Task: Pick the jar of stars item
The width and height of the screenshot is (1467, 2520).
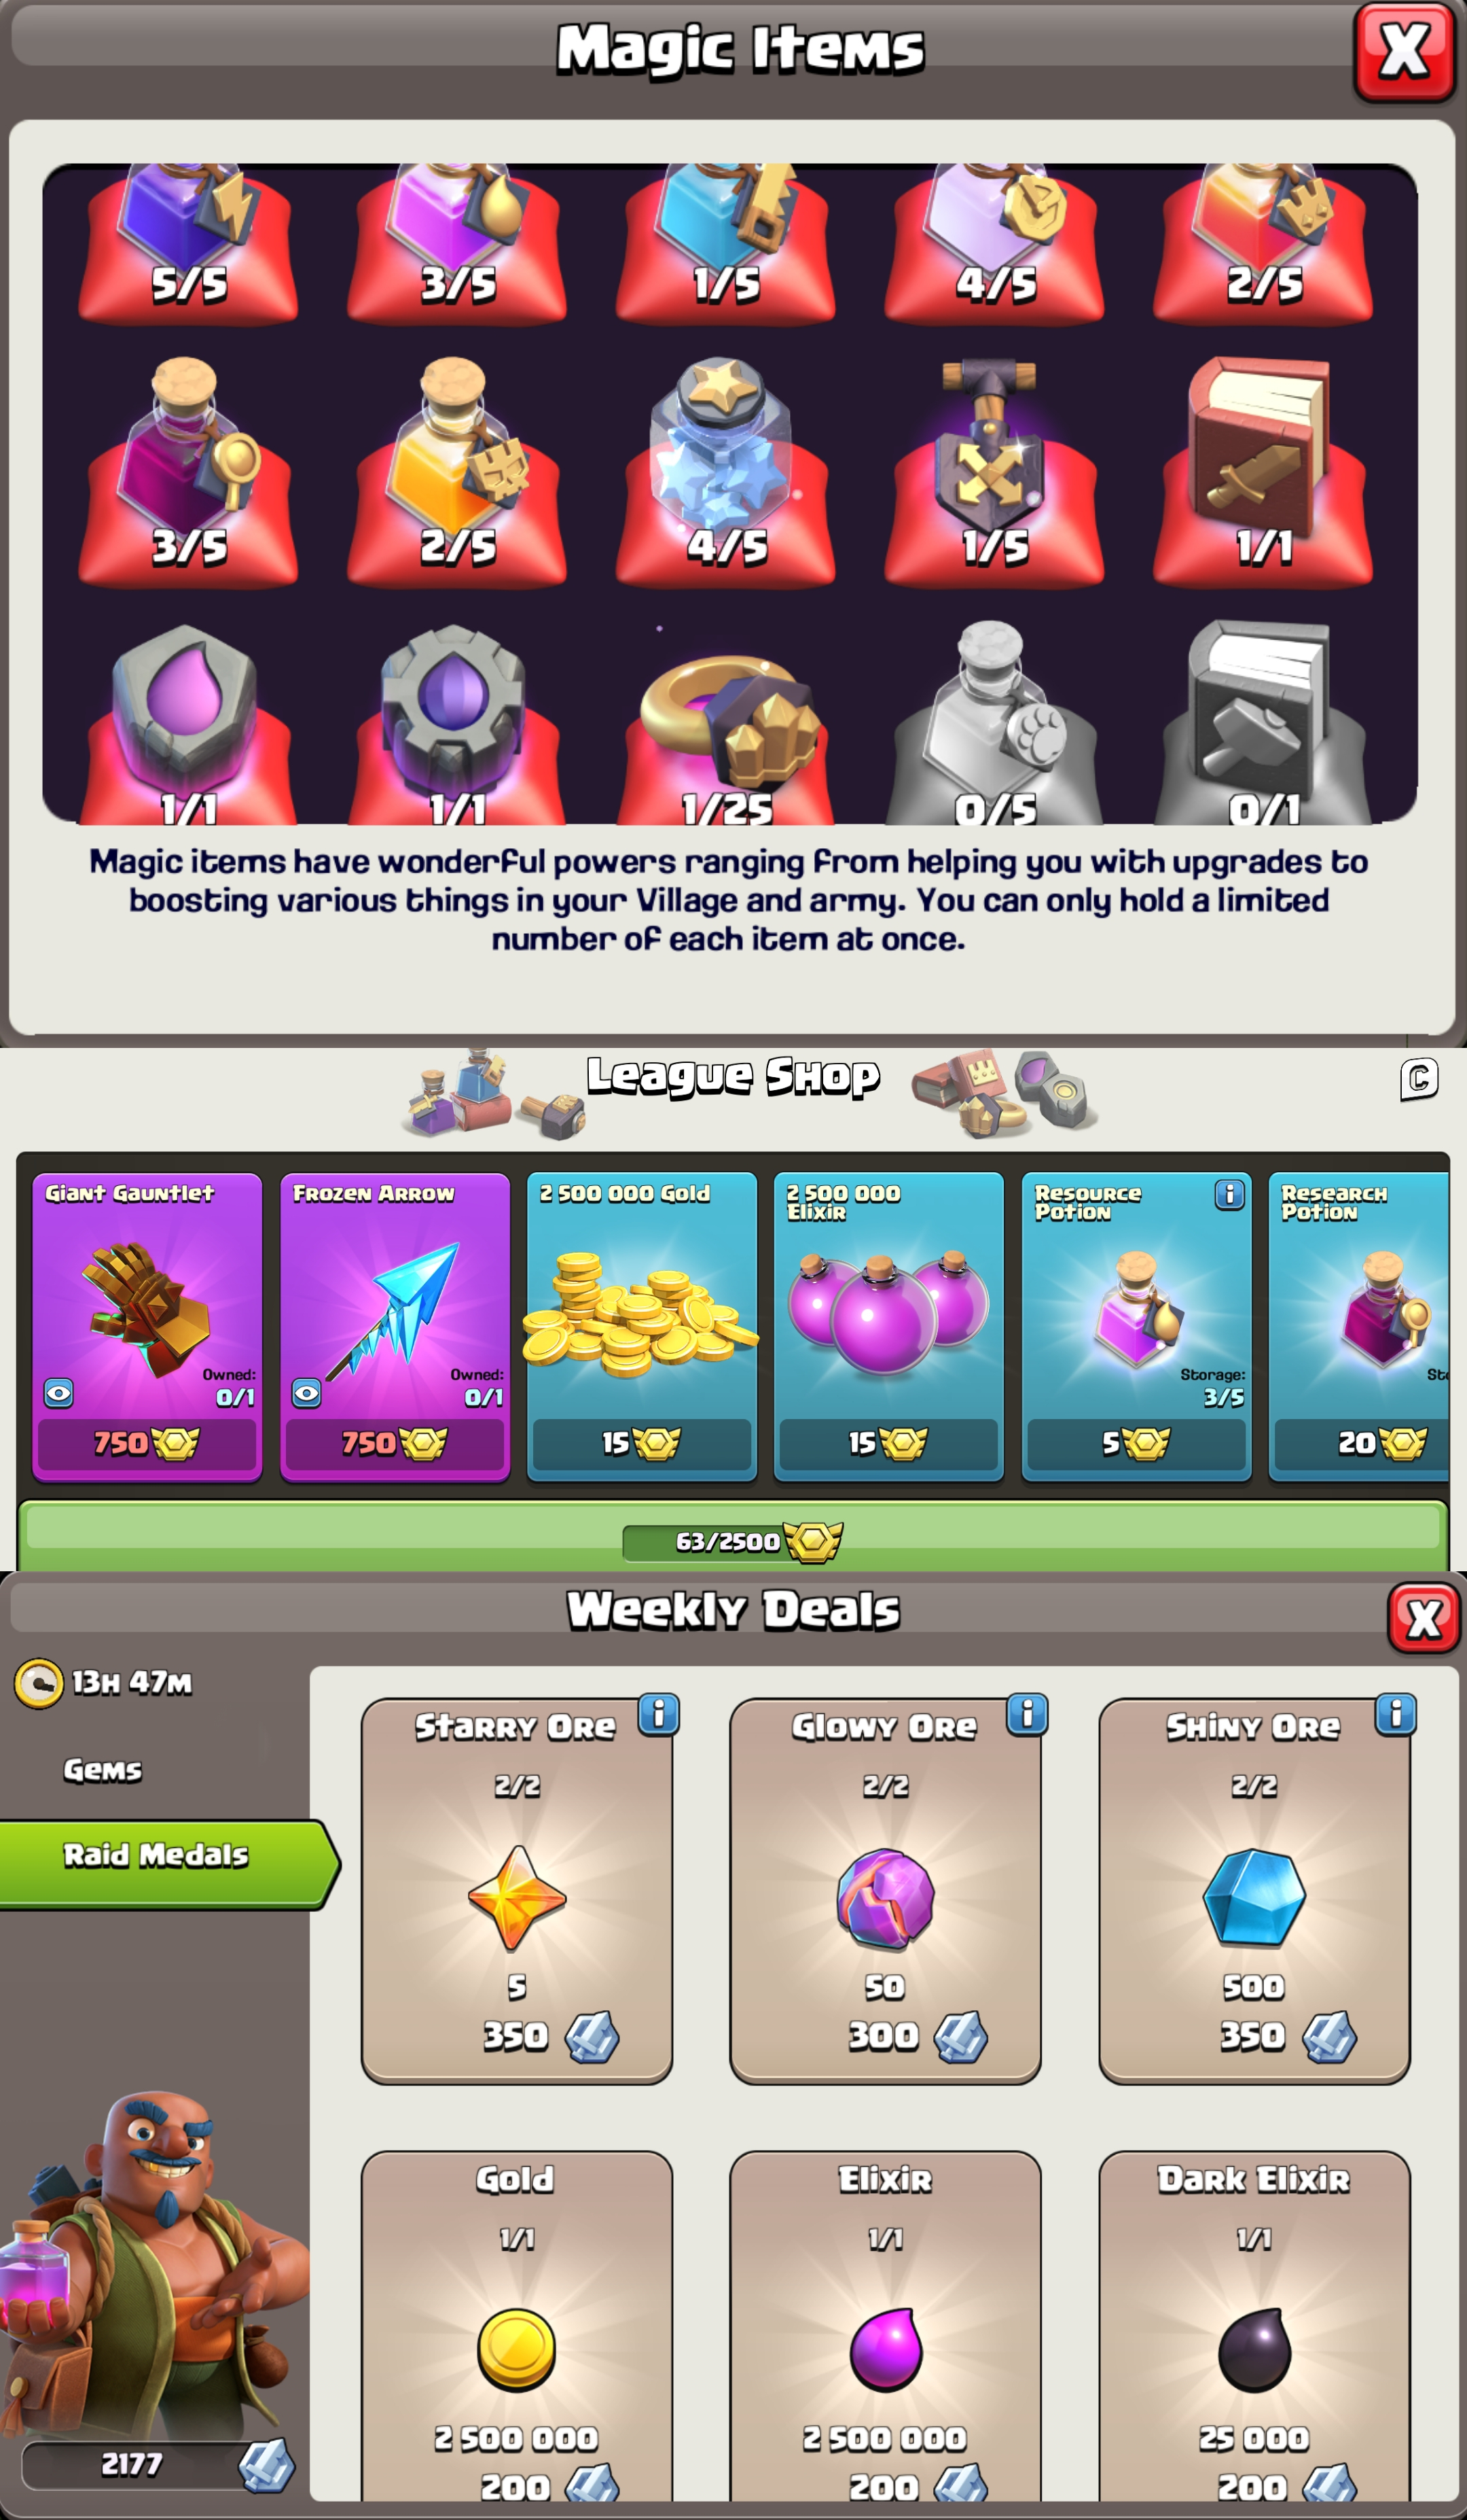Action: 725,470
